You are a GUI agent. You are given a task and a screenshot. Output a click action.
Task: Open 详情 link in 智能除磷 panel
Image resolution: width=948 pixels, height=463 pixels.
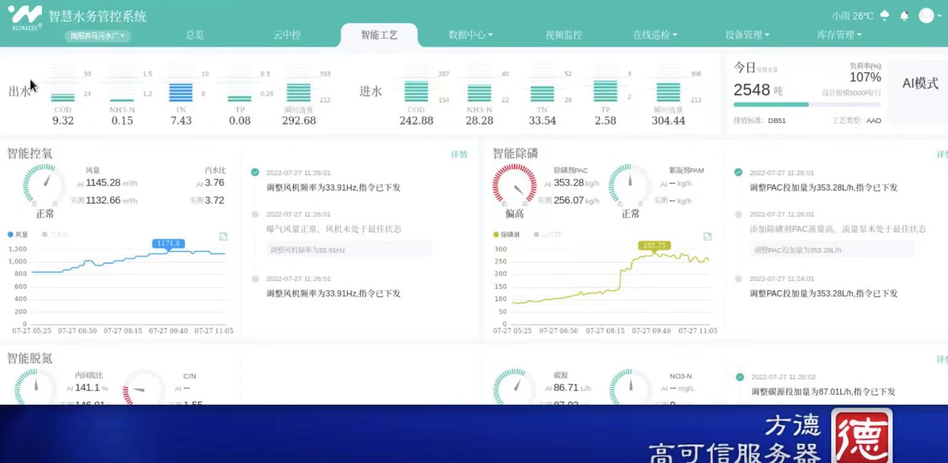click(942, 154)
